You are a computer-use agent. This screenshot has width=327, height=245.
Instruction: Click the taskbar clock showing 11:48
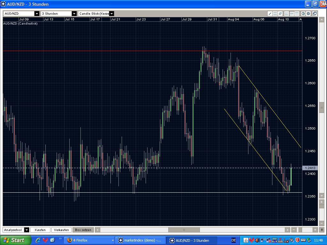(318, 240)
